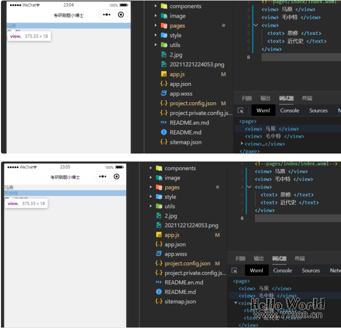Switch to the Console tab in upper debugger
The height and width of the screenshot is (330, 341).
tap(290, 111)
